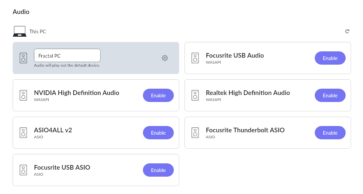Click the speaker icon for Focusrite USB Audio

click(x=195, y=58)
